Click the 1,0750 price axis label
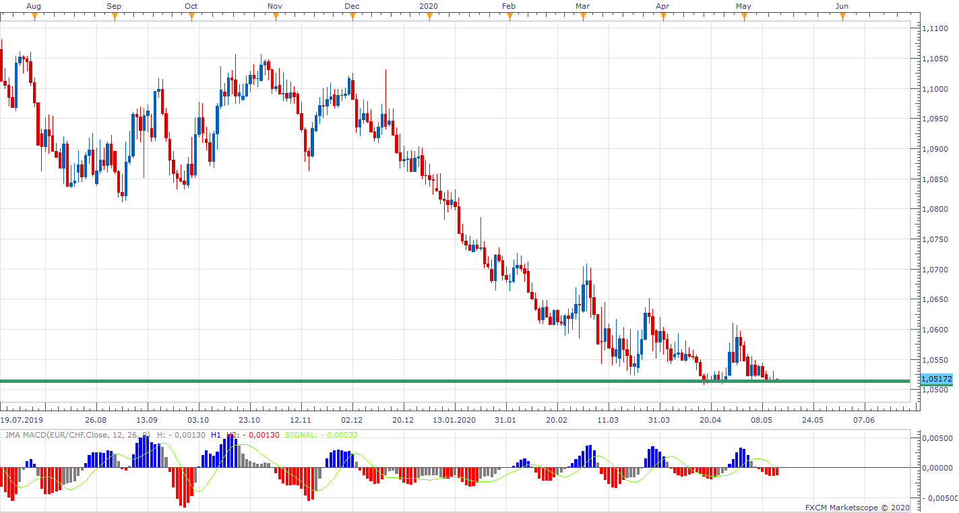This screenshot has height=513, width=959. pyautogui.click(x=936, y=239)
